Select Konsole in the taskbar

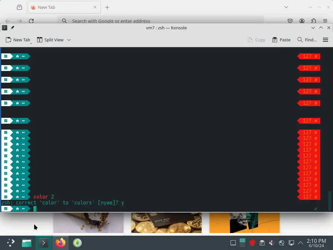tap(44, 243)
